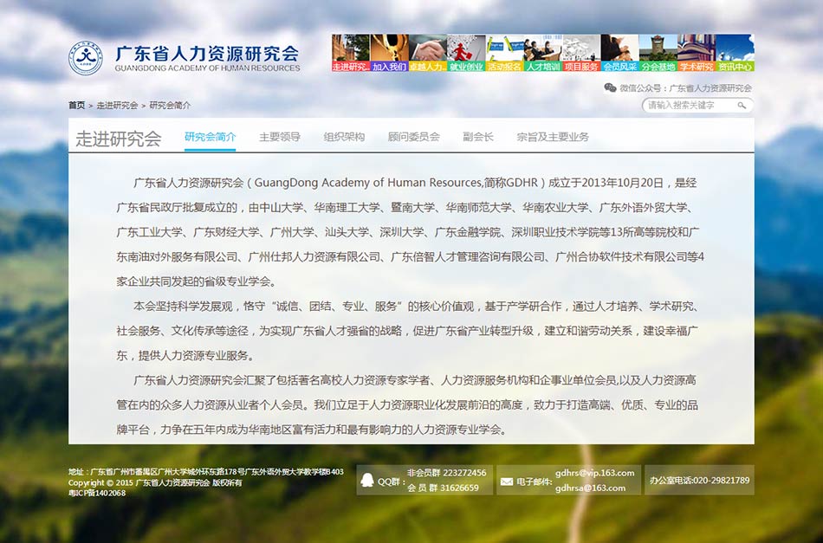
Task: Focus the 请输入搜索关键字 search field
Action: (x=697, y=106)
